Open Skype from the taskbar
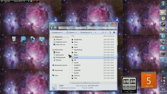Screen dimensions: 167x94 click(x=163, y=48)
